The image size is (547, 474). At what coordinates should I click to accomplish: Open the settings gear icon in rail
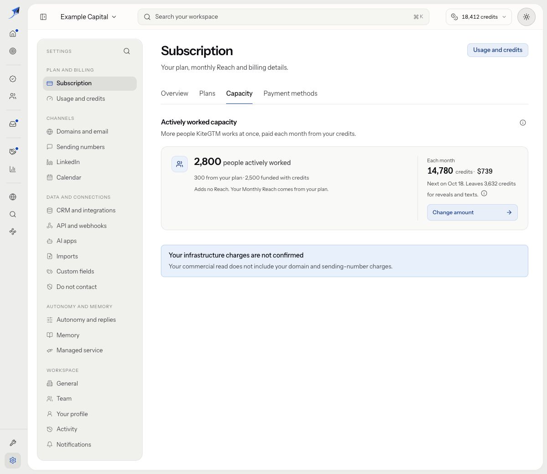click(x=13, y=460)
